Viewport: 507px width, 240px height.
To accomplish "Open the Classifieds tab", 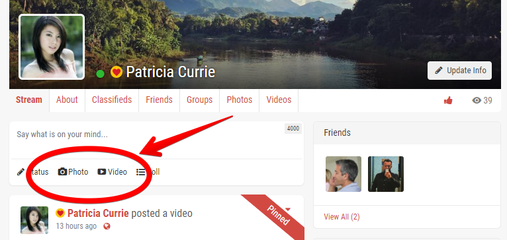I will click(x=112, y=100).
